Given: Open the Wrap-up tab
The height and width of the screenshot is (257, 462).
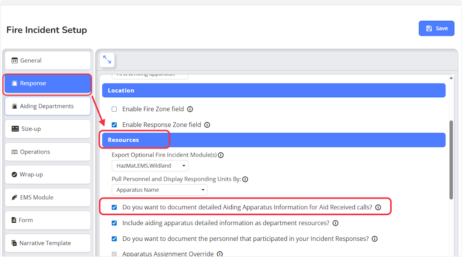Looking at the screenshot, I should point(48,175).
